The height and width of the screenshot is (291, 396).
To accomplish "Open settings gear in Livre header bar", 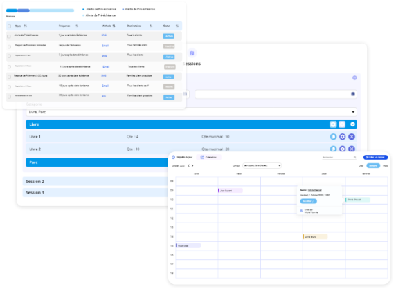I will pyautogui.click(x=333, y=124).
